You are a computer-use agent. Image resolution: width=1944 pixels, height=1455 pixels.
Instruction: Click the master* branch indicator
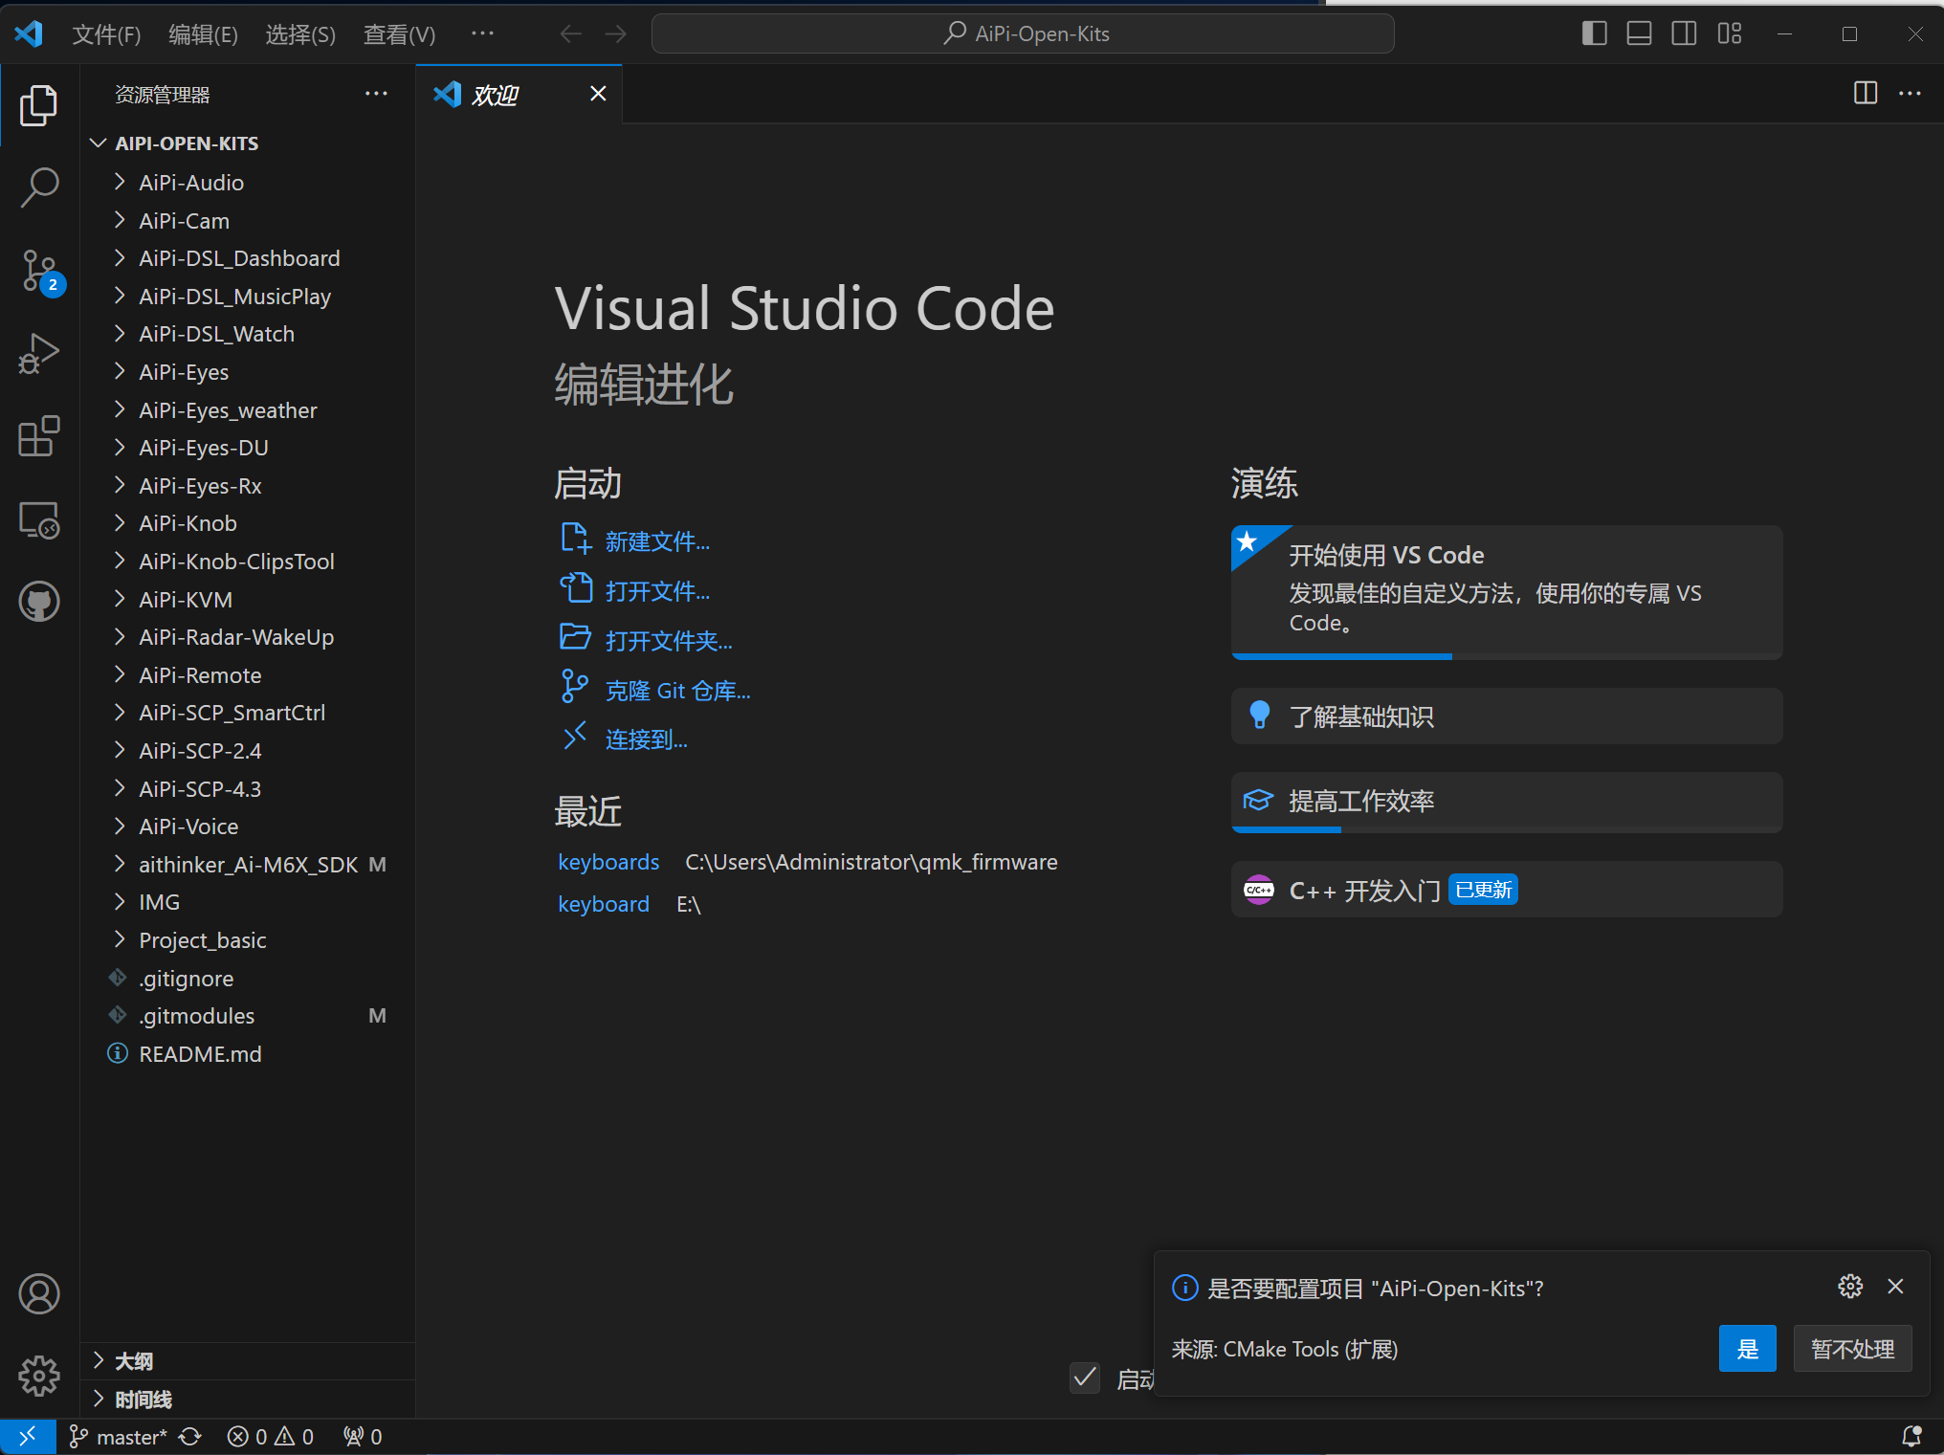coord(120,1437)
